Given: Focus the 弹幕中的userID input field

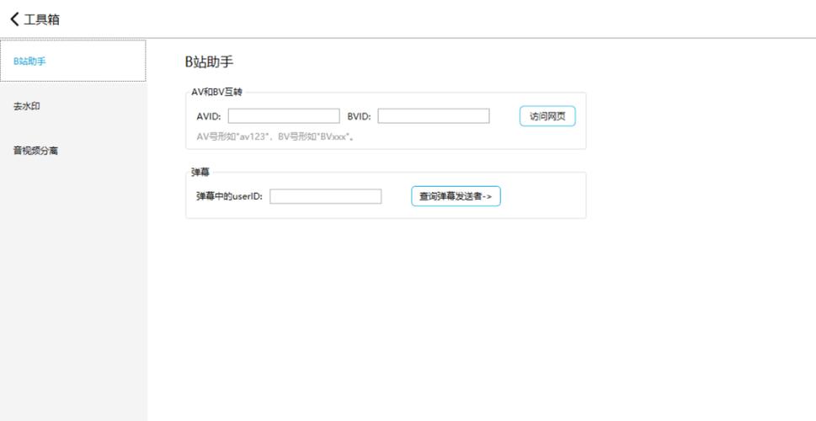Looking at the screenshot, I should pyautogui.click(x=325, y=196).
